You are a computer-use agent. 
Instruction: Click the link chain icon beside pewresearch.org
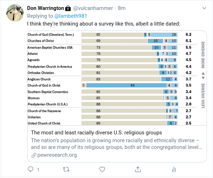(34, 155)
